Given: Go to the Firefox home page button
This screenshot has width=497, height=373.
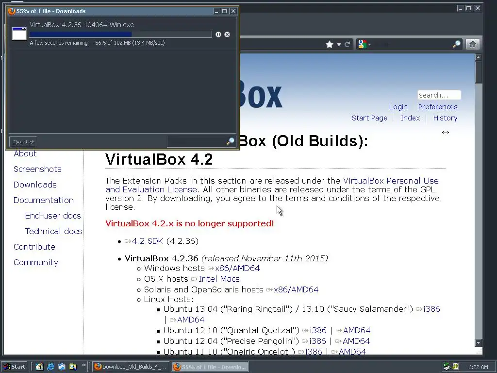Looking at the screenshot, I should (x=472, y=44).
